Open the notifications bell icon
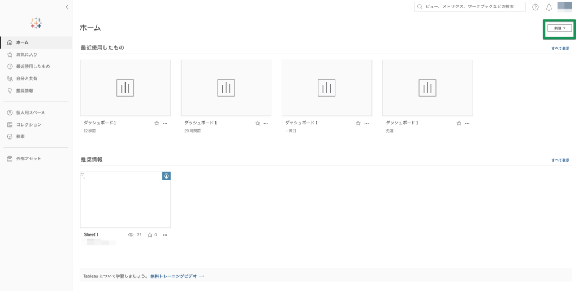579x291 pixels. 548,7
